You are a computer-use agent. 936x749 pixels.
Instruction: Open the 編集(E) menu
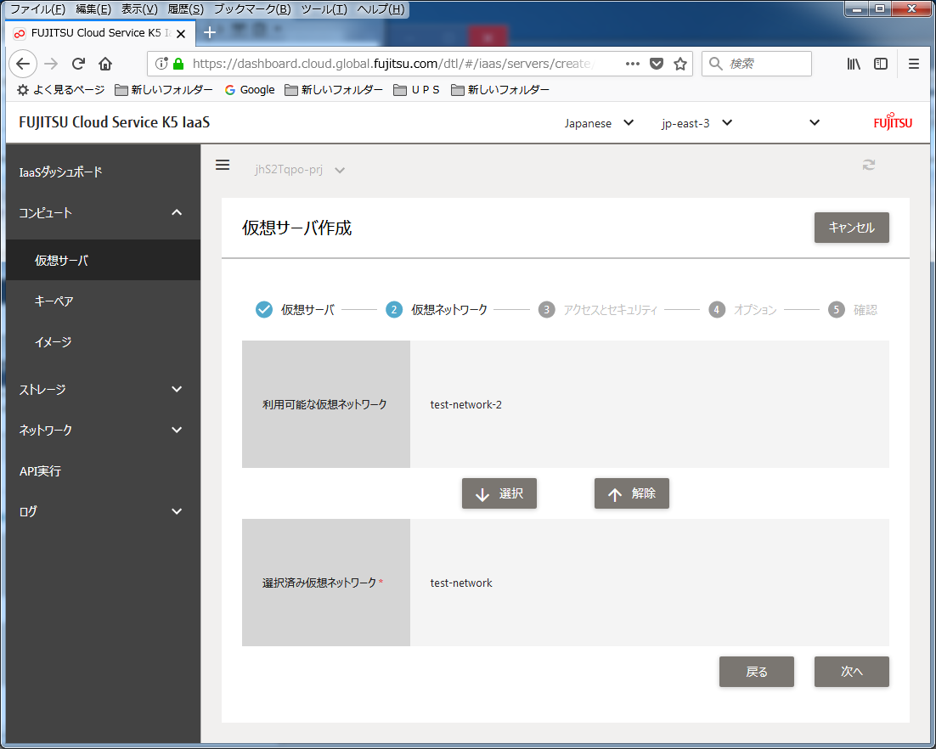(x=93, y=9)
